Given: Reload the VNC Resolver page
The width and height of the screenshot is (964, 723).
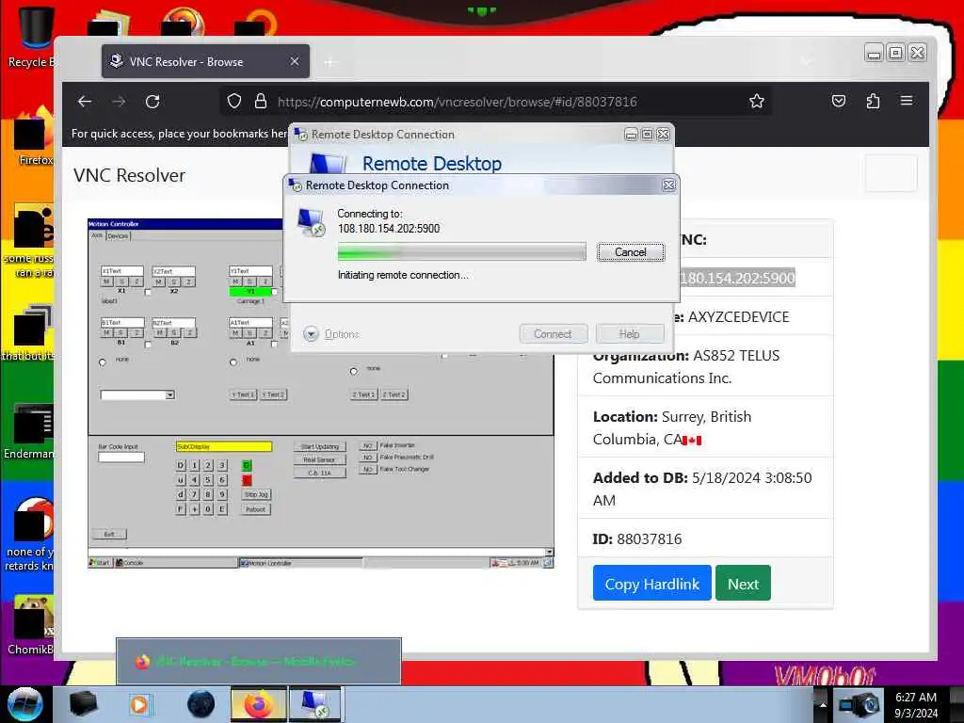Looking at the screenshot, I should coord(153,102).
